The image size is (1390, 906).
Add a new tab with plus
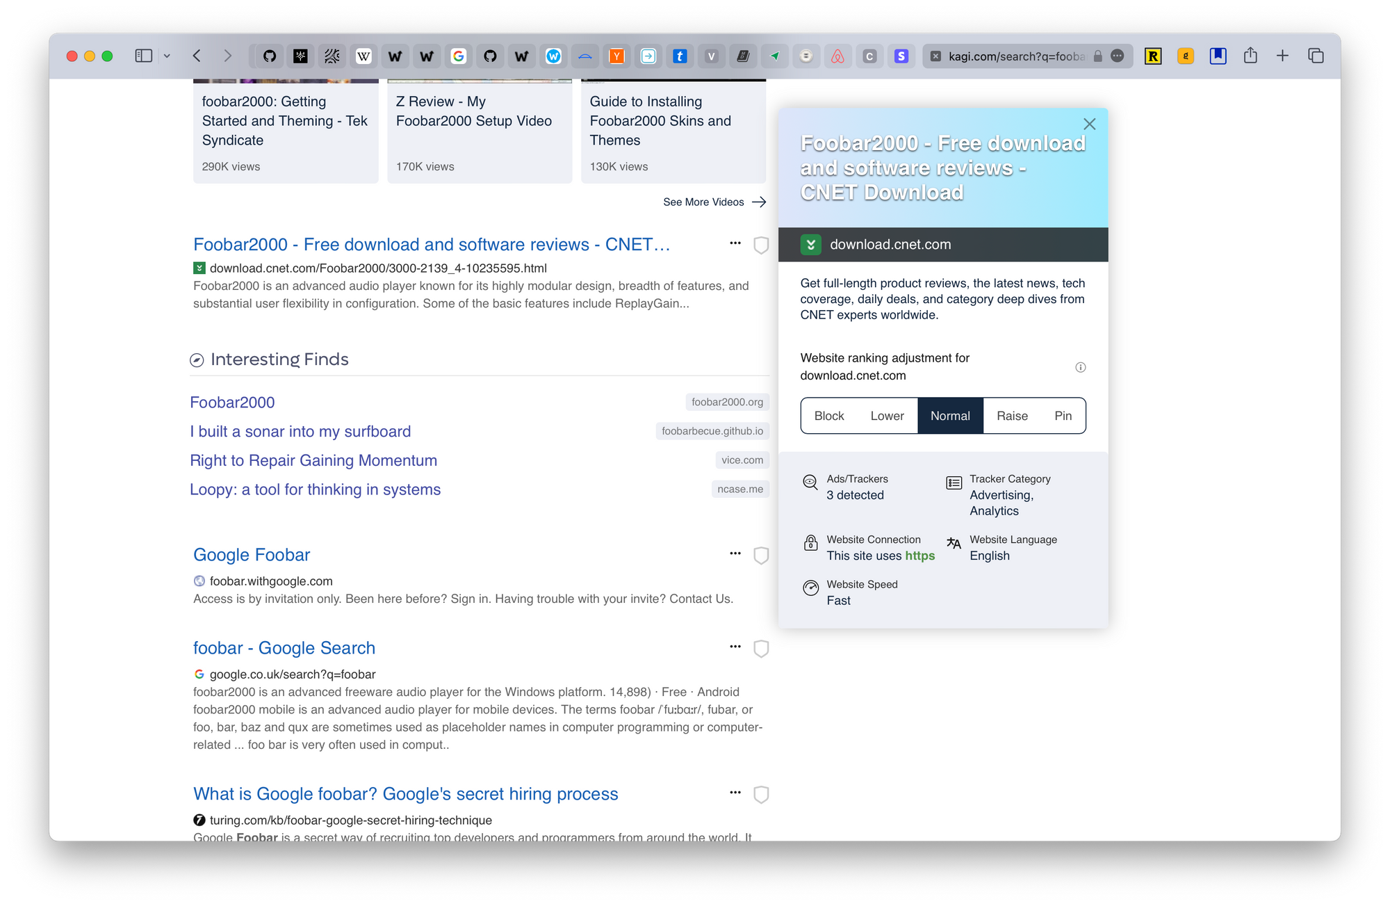1282,56
